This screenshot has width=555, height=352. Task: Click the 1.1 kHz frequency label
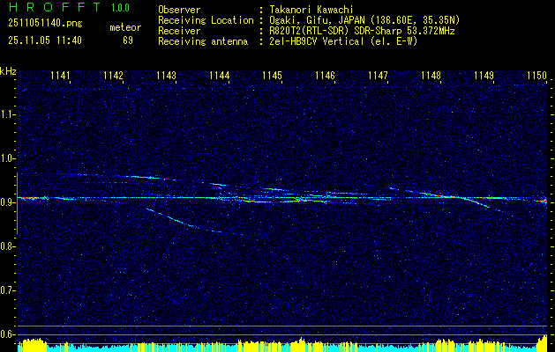[7, 114]
